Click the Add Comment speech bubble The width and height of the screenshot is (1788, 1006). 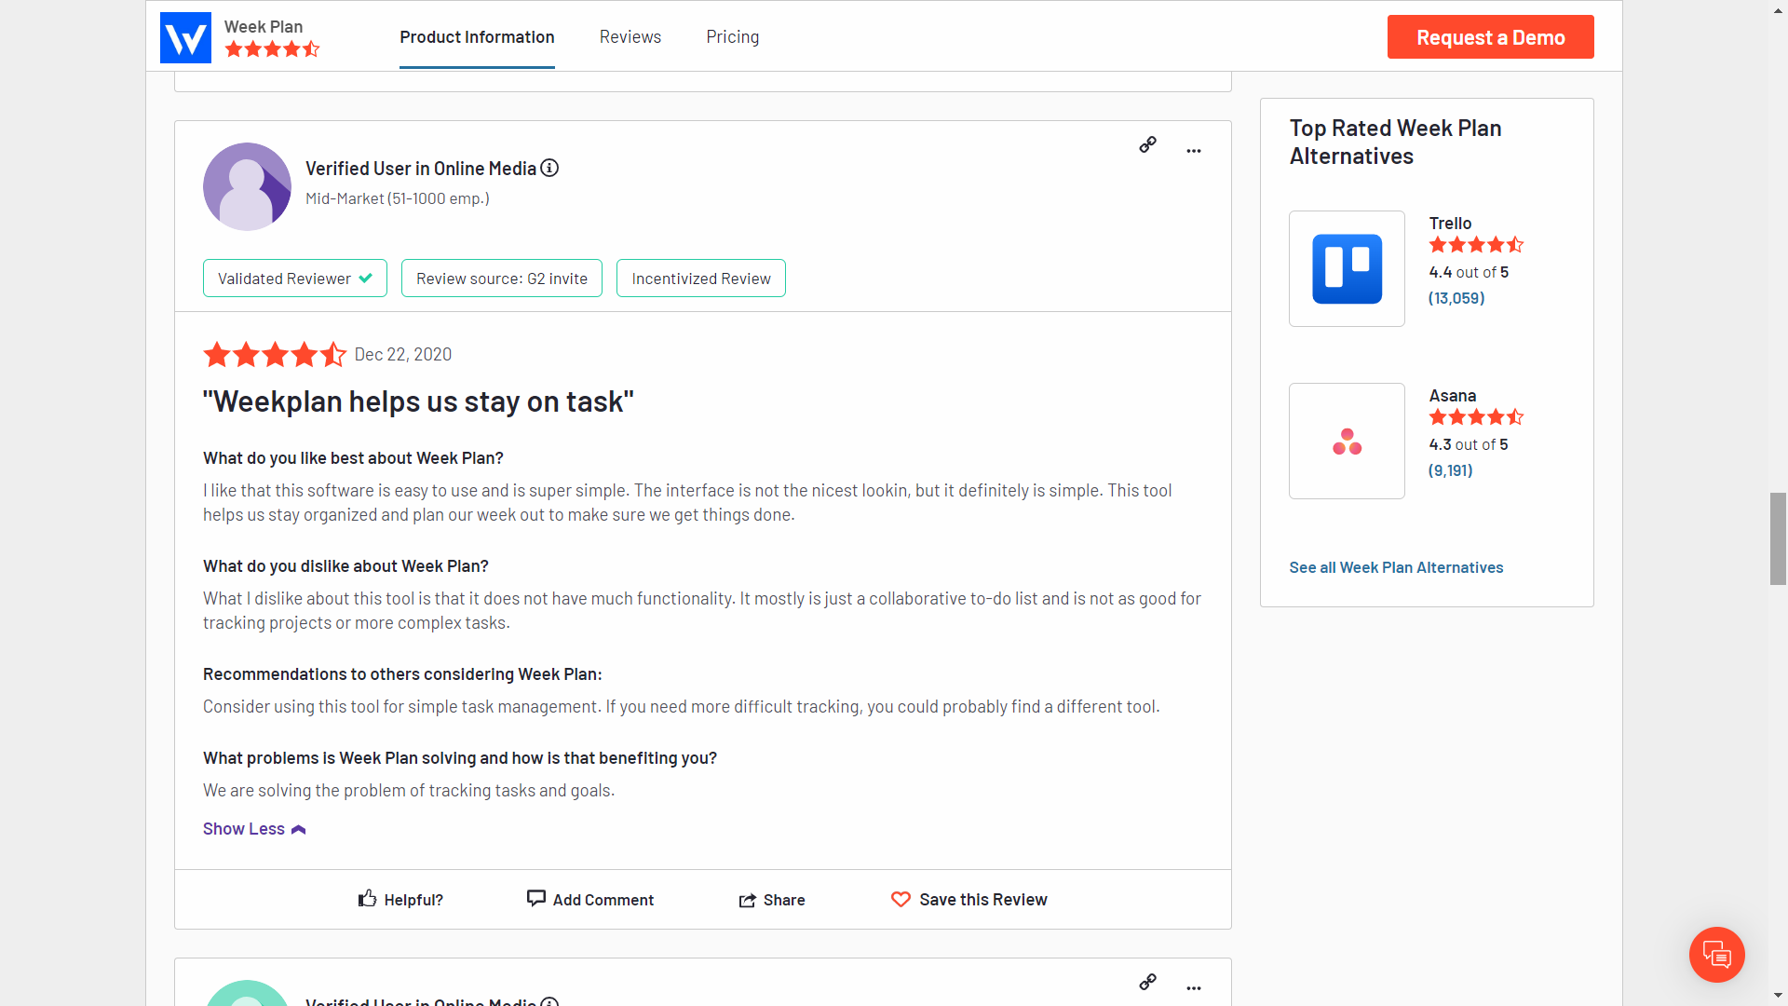536,898
